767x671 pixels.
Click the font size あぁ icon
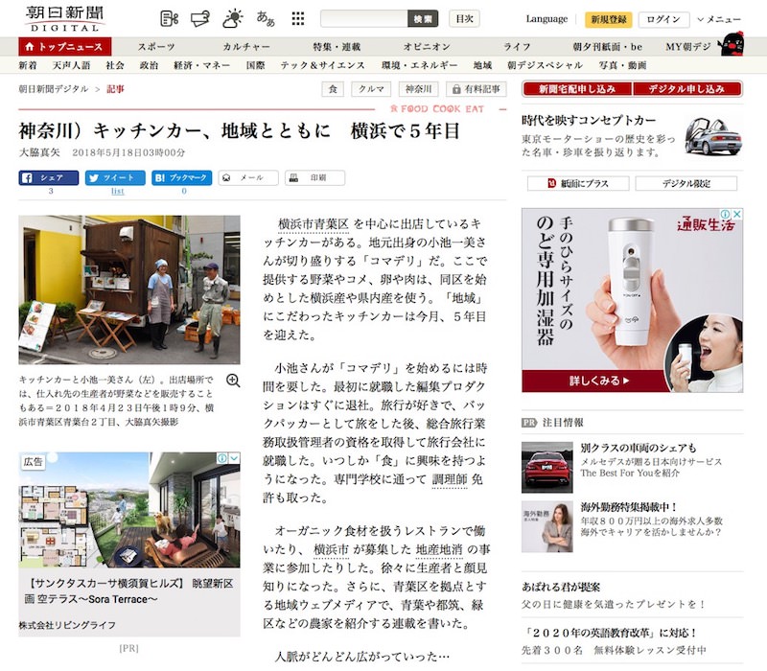[x=266, y=18]
